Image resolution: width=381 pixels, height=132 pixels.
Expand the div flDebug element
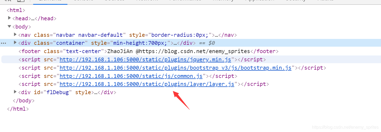tap(15, 92)
